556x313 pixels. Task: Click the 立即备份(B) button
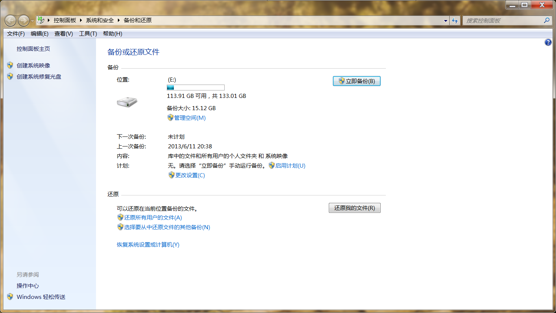coord(356,81)
